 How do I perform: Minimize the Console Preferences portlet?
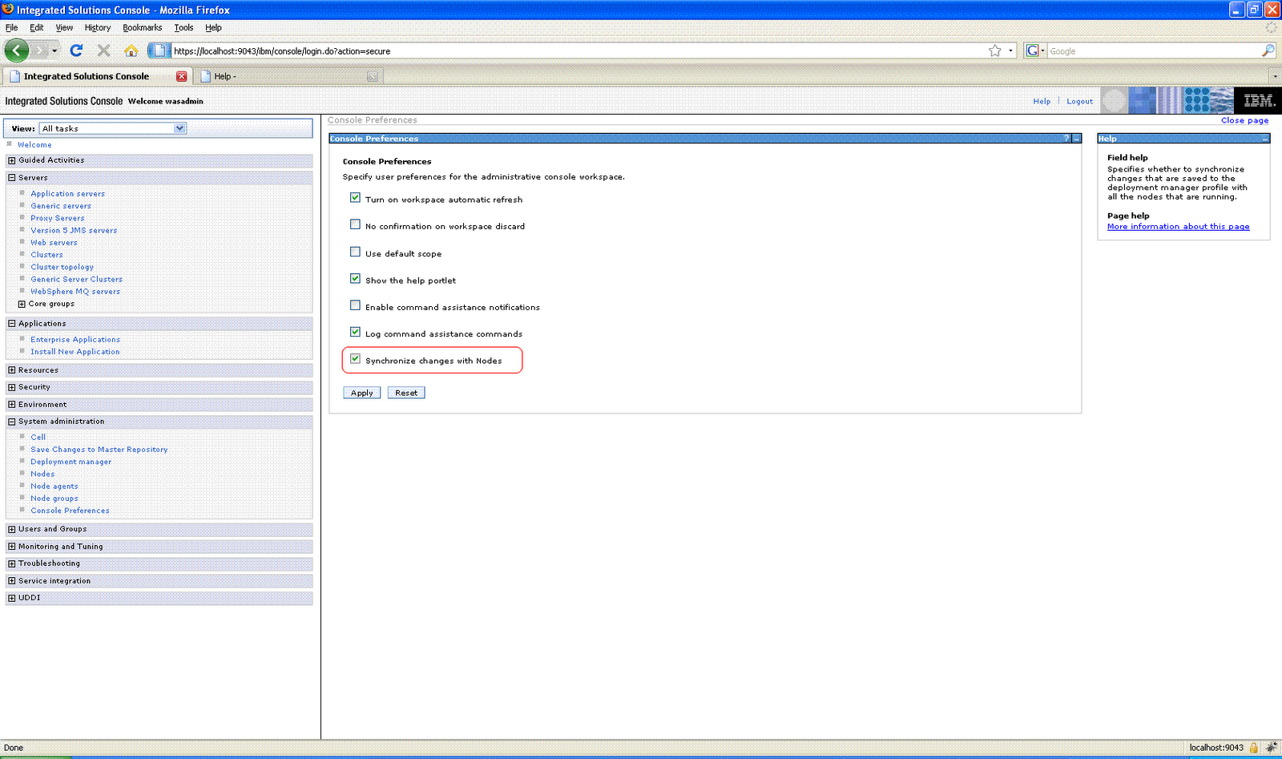tap(1077, 139)
